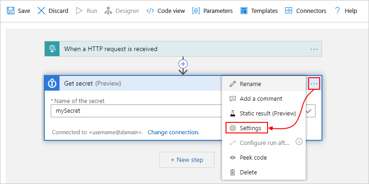Image resolution: width=369 pixels, height=184 pixels.
Task: Click the Help question mark icon
Action: click(x=338, y=11)
